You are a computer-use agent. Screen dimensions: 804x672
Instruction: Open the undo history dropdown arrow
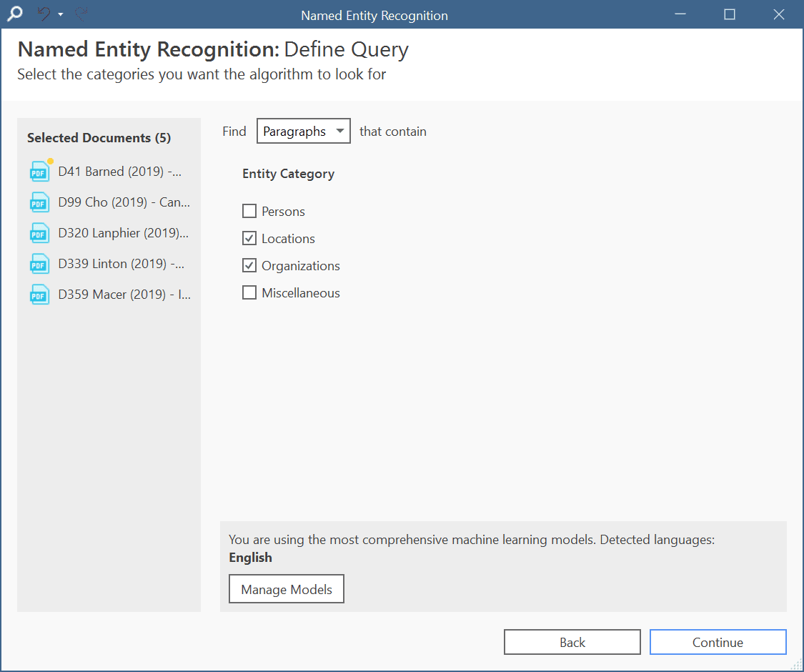click(x=61, y=14)
